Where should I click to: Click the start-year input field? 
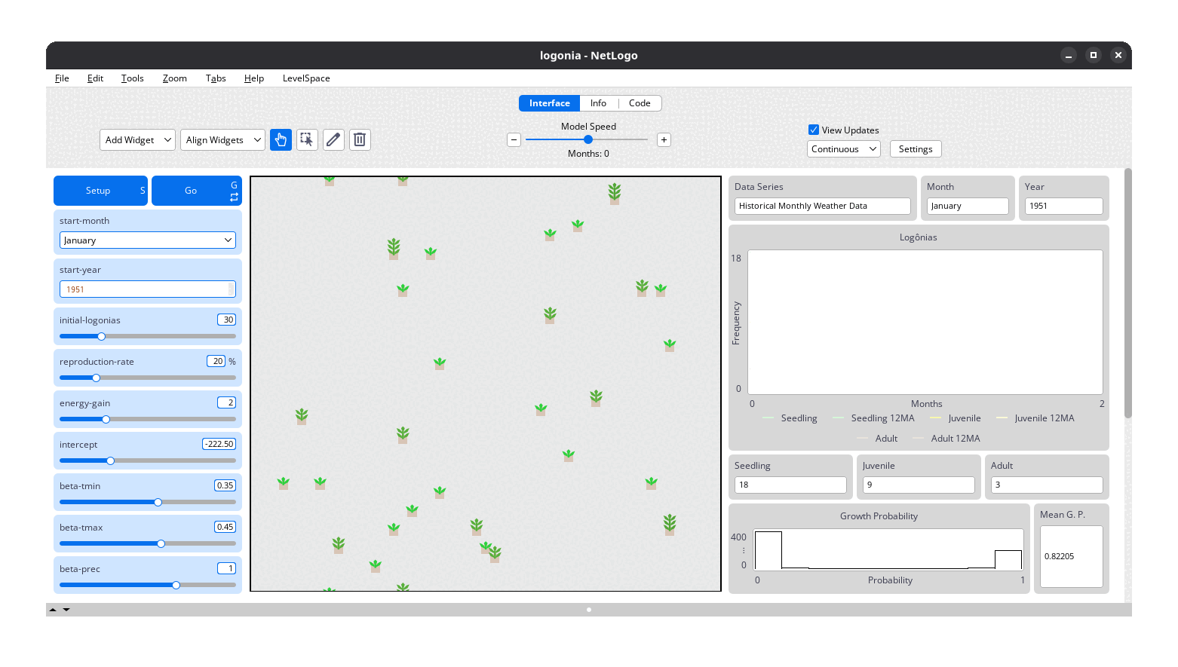click(145, 289)
